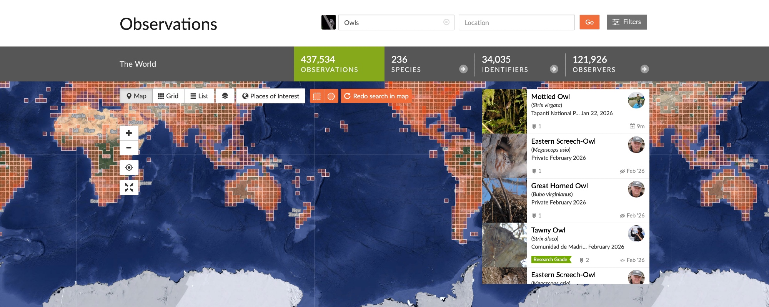Open the map layers stack icon
769x307 pixels.
[x=225, y=96]
